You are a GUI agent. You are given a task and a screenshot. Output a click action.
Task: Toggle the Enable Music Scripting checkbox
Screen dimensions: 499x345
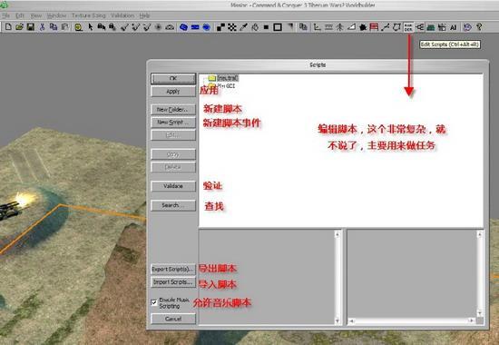[x=154, y=302]
